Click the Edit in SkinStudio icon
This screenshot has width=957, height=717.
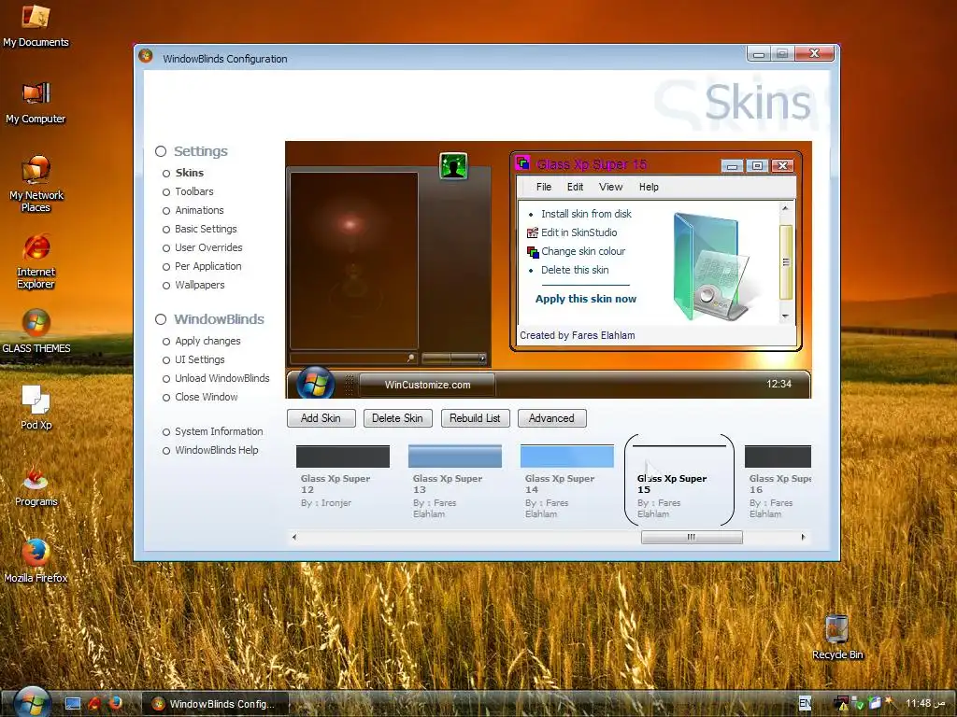tap(532, 232)
